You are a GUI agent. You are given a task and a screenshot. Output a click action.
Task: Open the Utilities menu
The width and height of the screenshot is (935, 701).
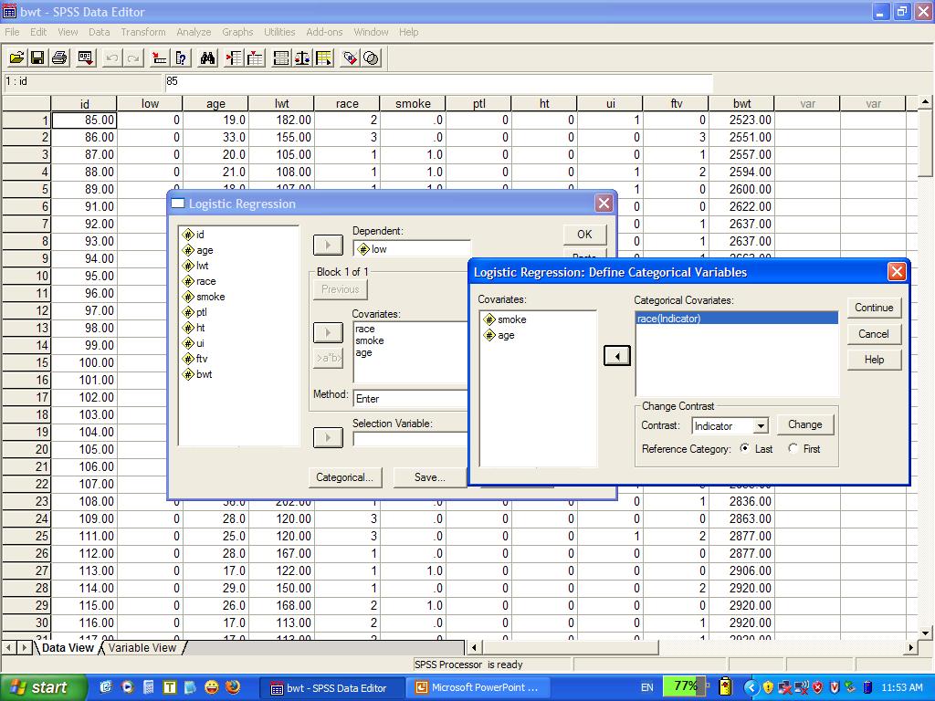click(279, 32)
